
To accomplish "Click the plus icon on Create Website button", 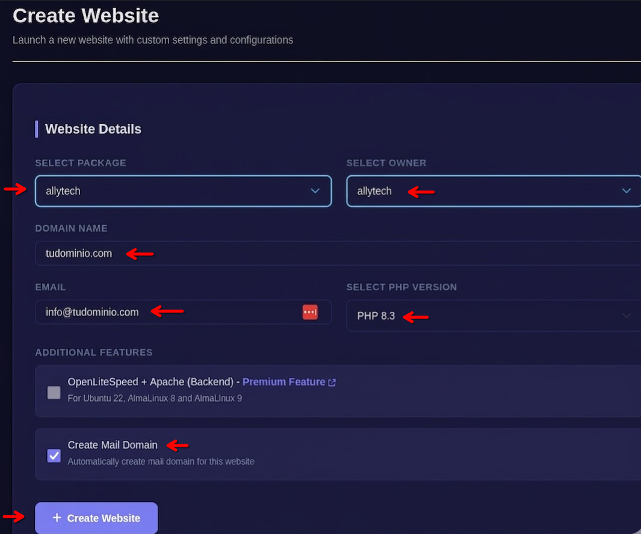I will click(57, 518).
